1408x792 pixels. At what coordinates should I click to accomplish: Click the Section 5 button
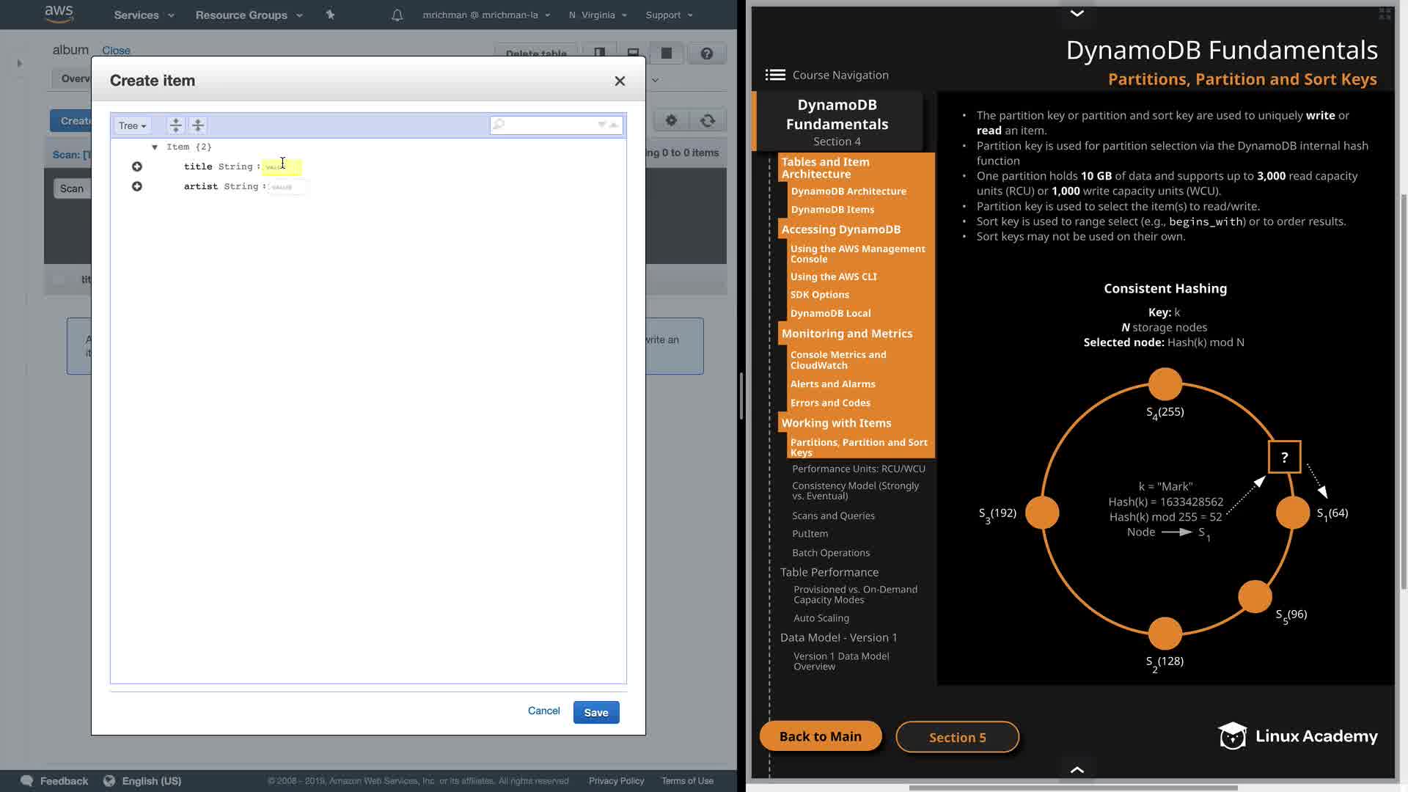point(957,737)
